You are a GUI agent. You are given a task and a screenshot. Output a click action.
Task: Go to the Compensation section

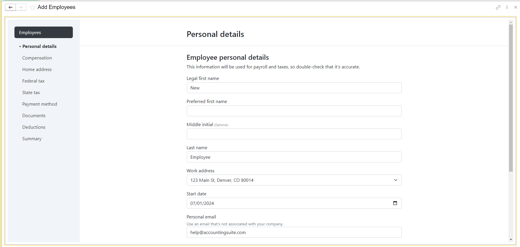37,58
